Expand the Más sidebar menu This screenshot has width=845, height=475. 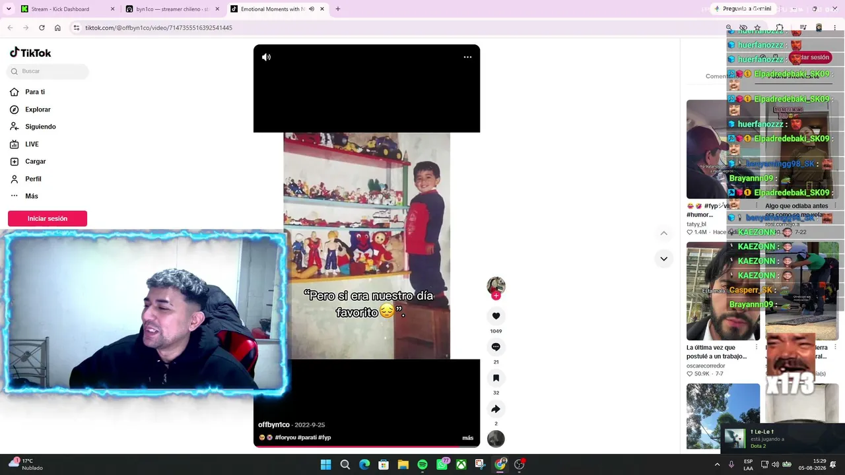coord(24,196)
